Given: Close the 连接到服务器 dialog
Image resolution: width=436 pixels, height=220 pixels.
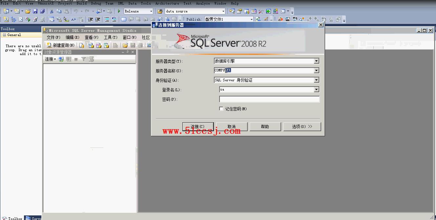Looking at the screenshot, I should tap(321, 25).
